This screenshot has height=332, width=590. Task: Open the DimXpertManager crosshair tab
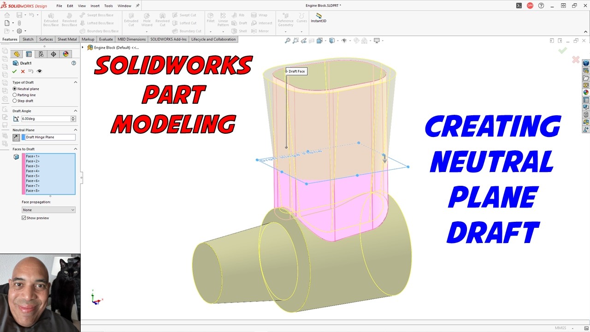point(53,54)
